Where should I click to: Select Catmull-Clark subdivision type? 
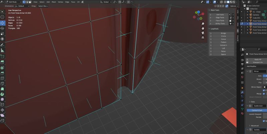[257, 110]
